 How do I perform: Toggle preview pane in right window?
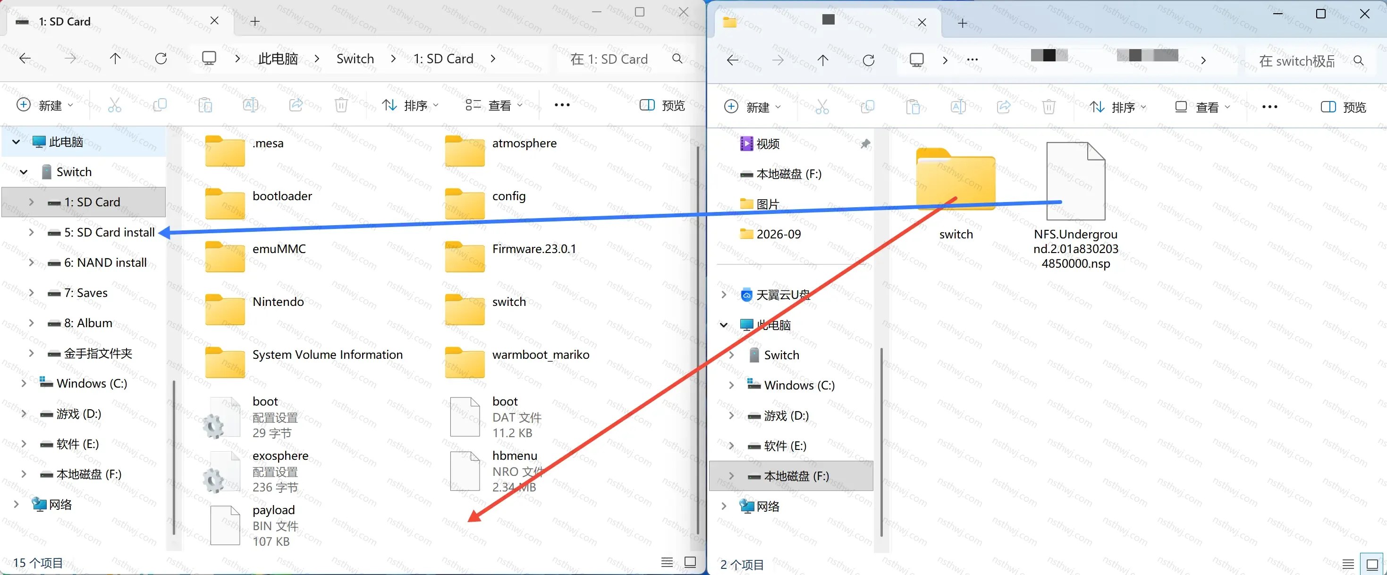[x=1344, y=107]
